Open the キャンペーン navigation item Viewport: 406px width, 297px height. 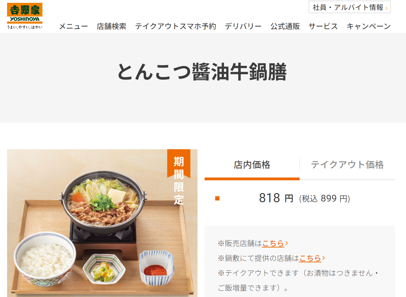(x=369, y=27)
